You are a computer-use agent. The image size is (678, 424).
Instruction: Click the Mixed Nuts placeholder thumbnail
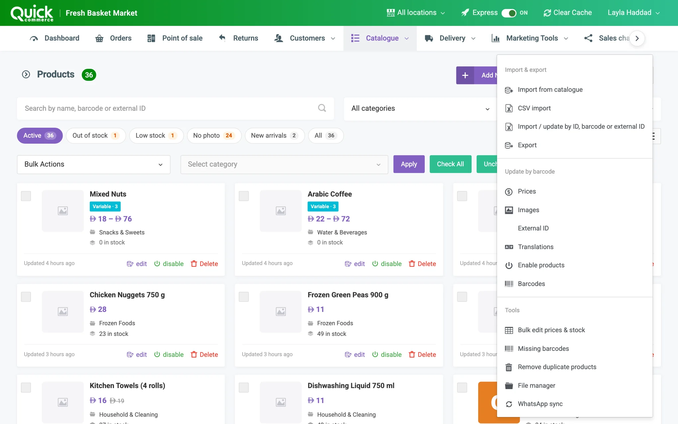click(x=63, y=211)
